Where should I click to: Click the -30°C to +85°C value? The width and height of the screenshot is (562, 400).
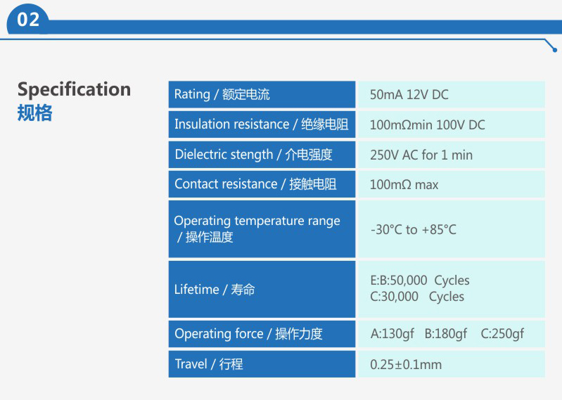(x=414, y=230)
